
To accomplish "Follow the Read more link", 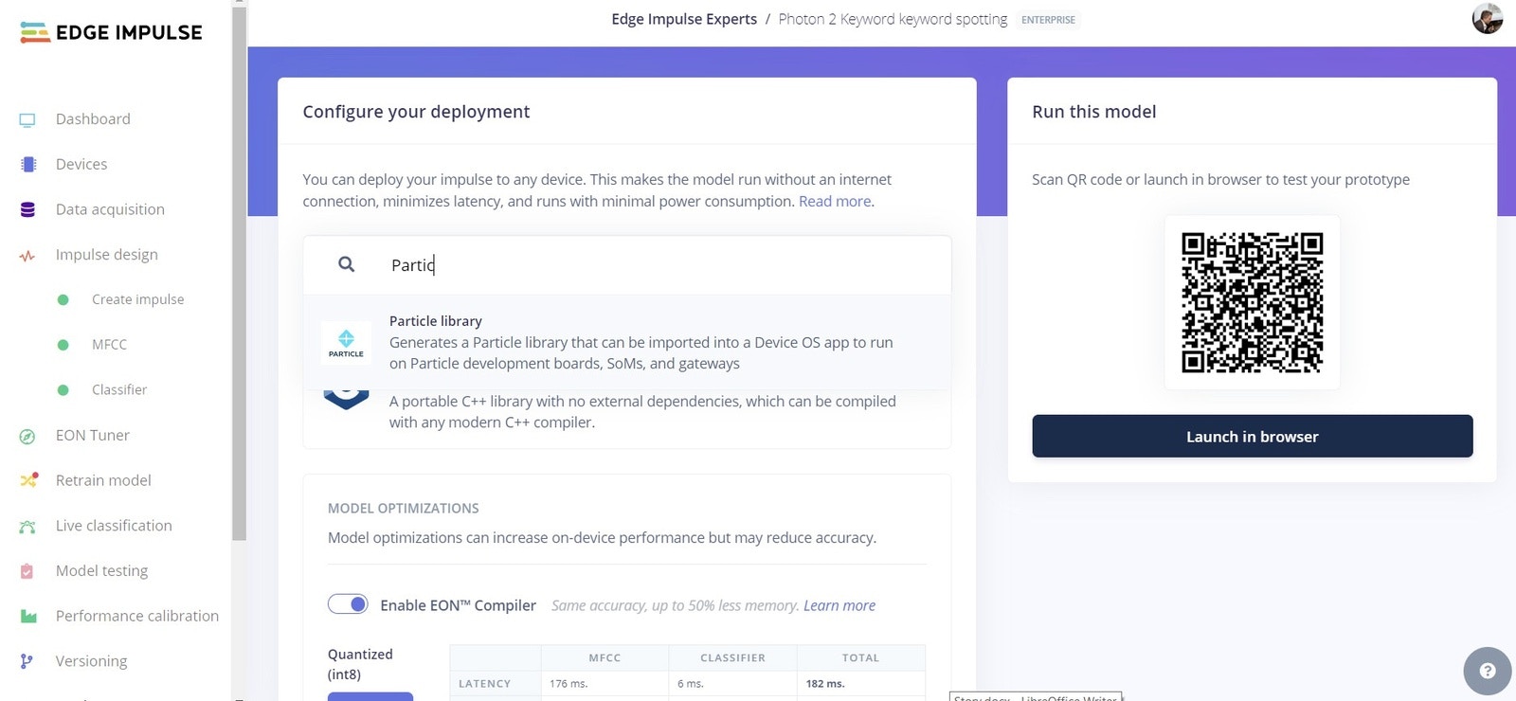I will [835, 201].
